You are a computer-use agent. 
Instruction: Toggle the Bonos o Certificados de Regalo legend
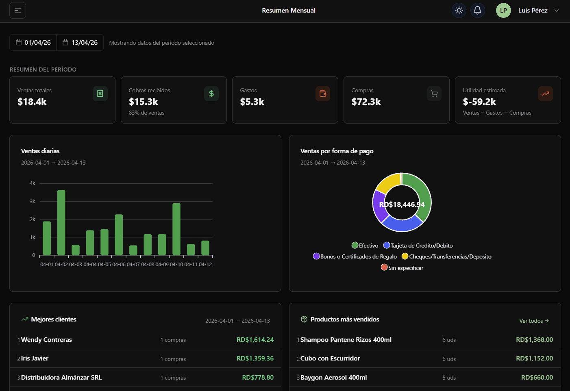pos(354,256)
